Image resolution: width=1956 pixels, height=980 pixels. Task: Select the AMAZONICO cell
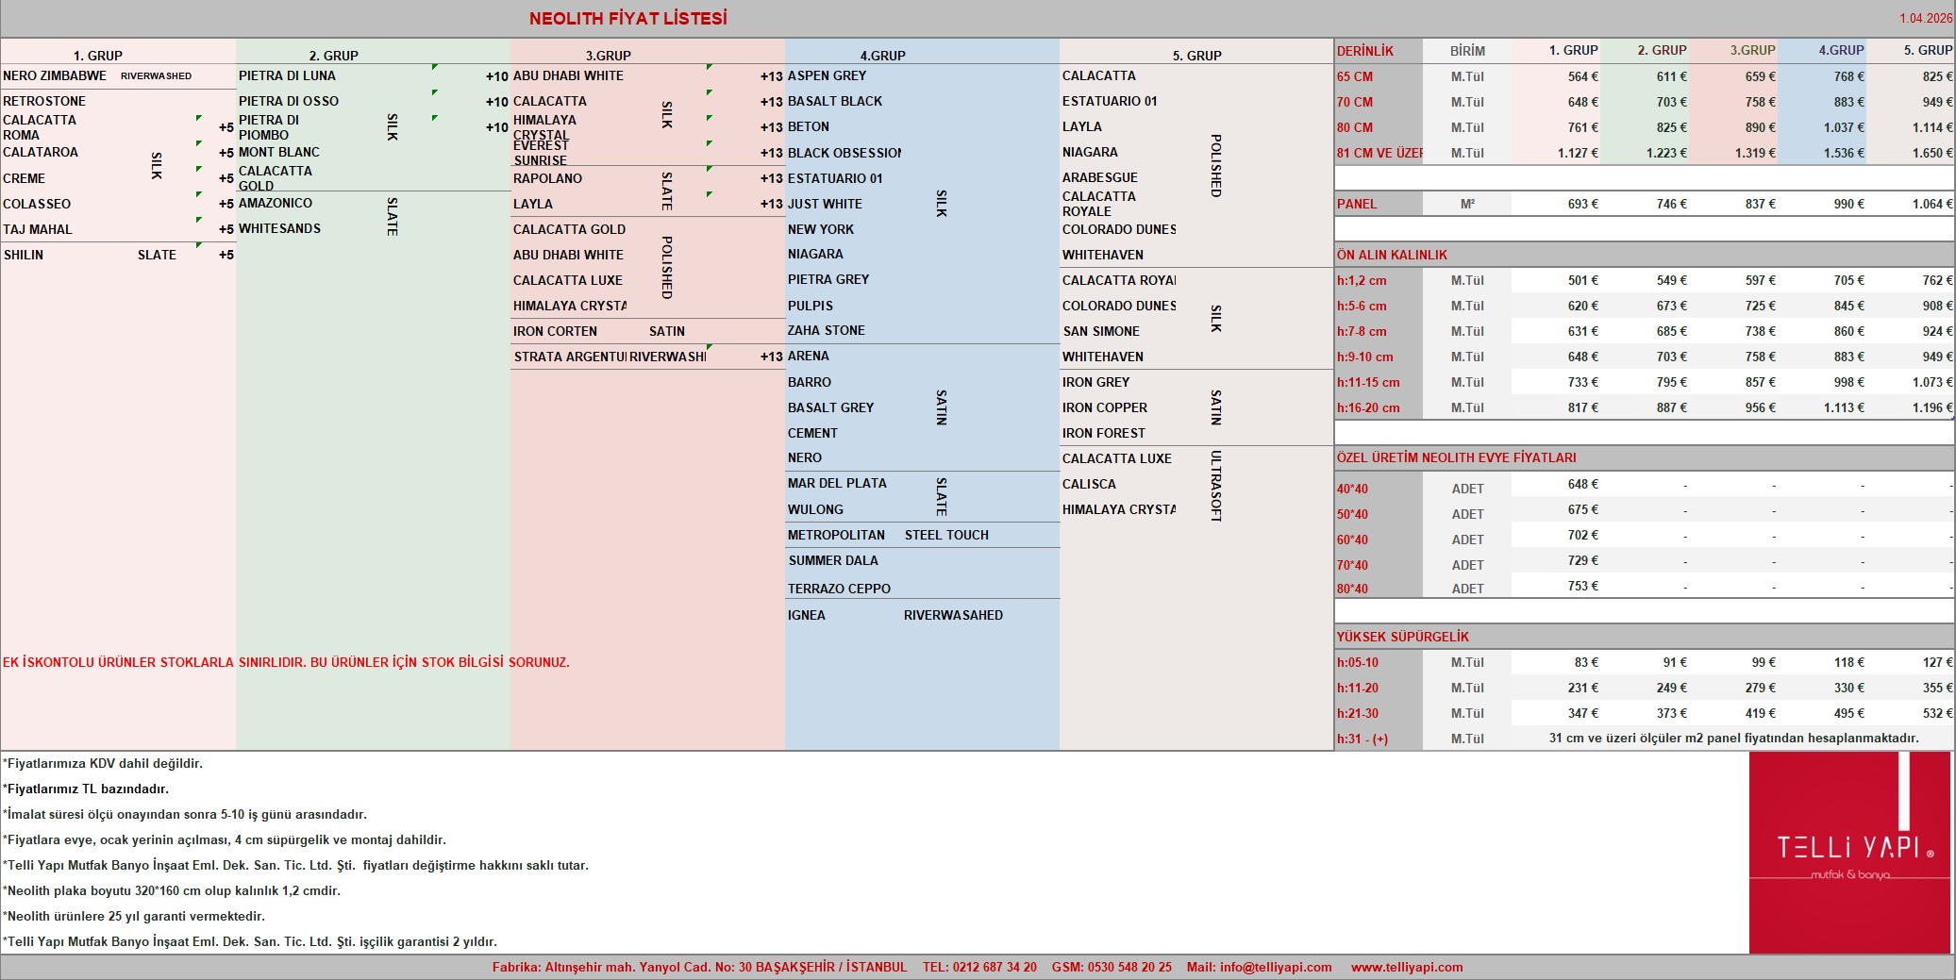coord(276,203)
